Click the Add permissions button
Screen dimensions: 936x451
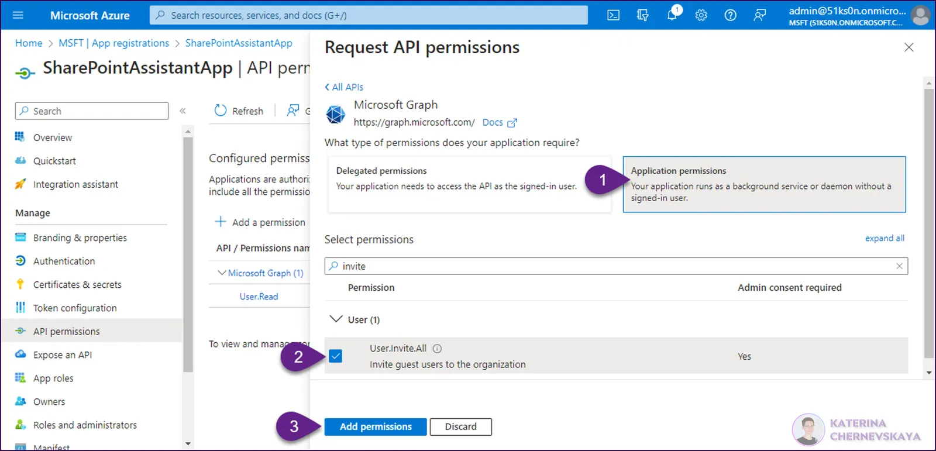(376, 426)
